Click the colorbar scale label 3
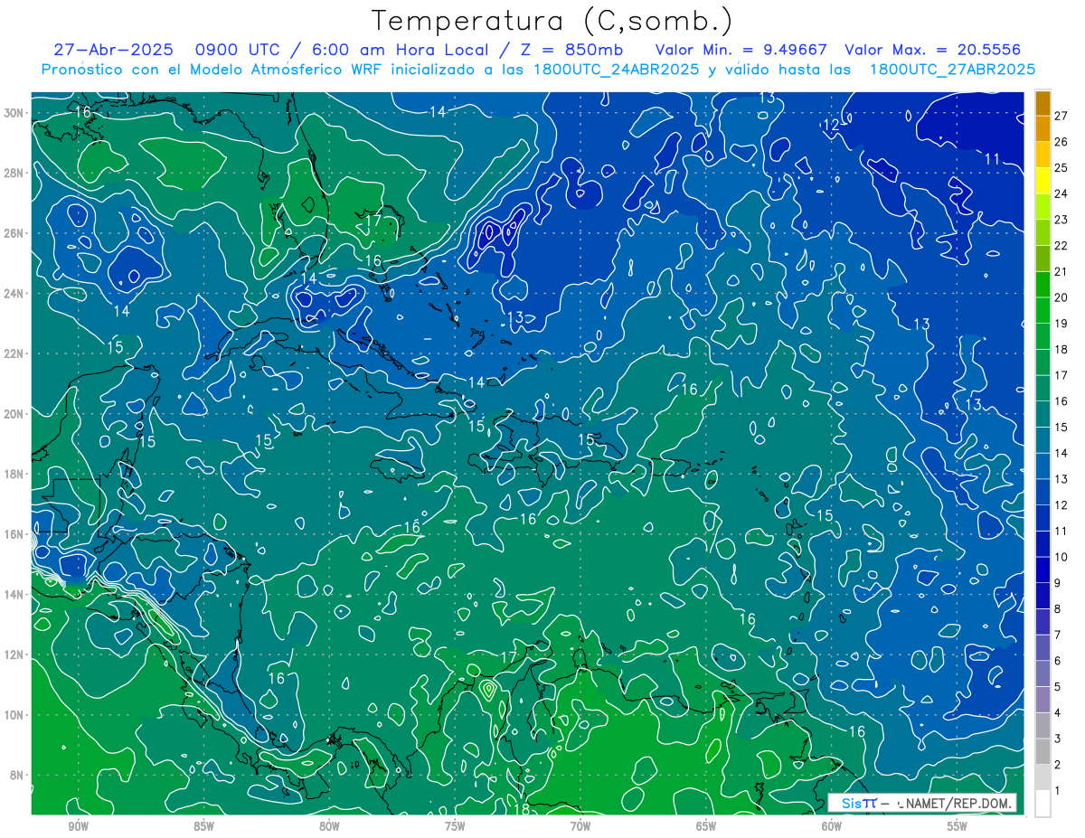This screenshot has height=838, width=1085. pos(1058,739)
